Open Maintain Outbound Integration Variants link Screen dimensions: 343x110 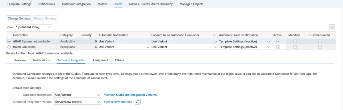pyautogui.click(x=130, y=95)
